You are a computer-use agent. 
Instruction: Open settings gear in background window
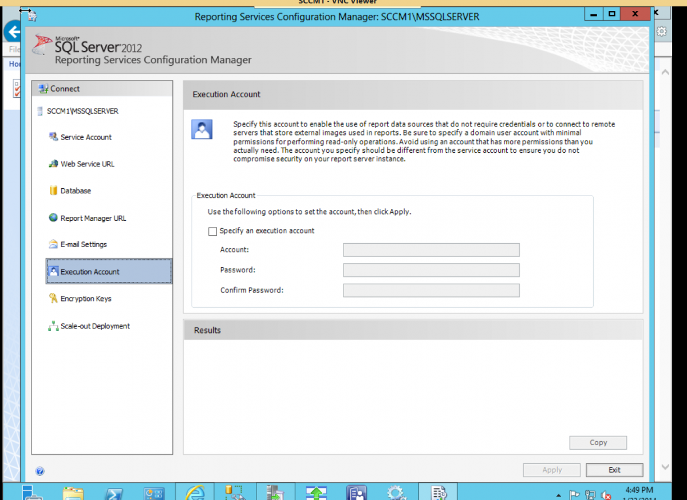pos(661,31)
